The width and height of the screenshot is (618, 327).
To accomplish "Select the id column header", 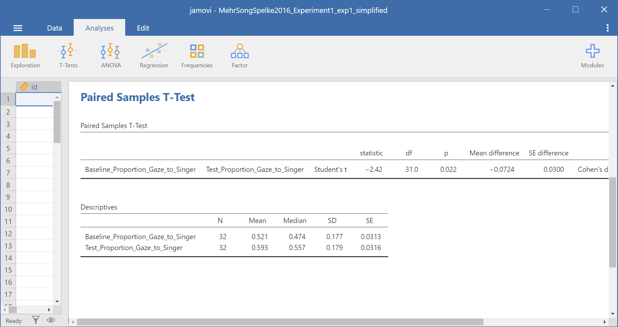I will coord(38,87).
